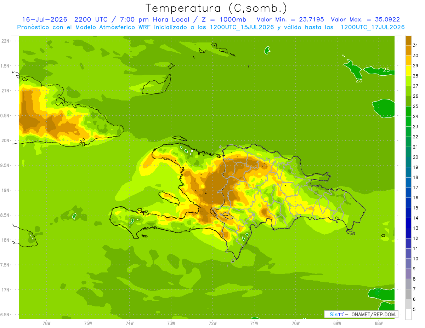Click the 74W longitude axis label
425x328 pixels.
(x=130, y=323)
